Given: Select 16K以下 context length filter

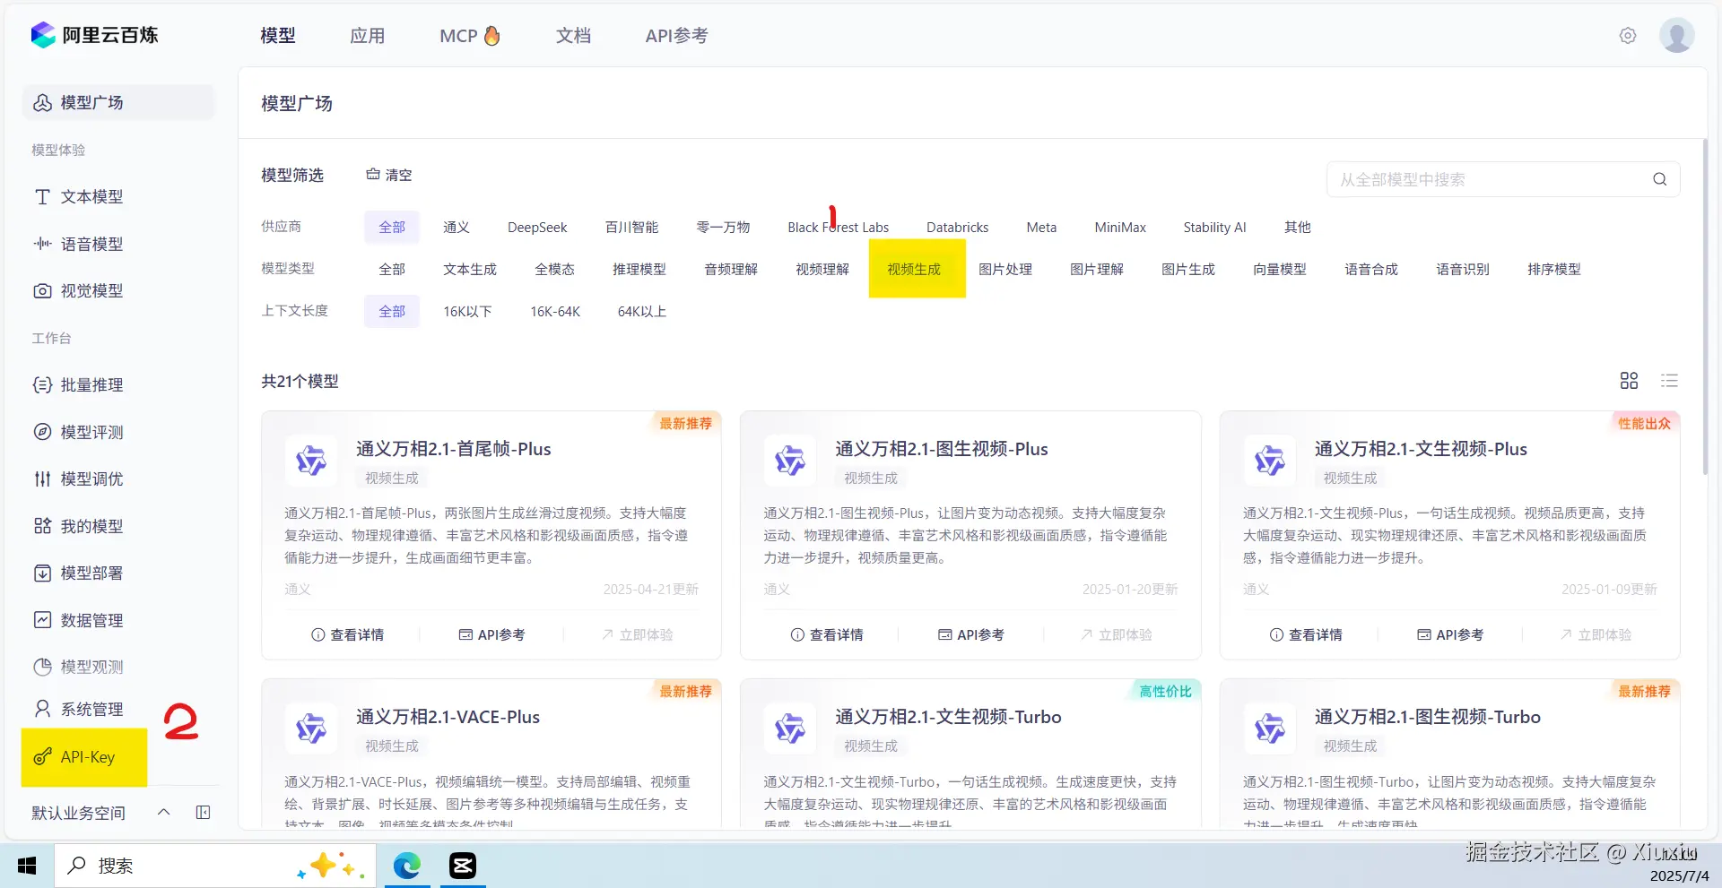Looking at the screenshot, I should 467,312.
